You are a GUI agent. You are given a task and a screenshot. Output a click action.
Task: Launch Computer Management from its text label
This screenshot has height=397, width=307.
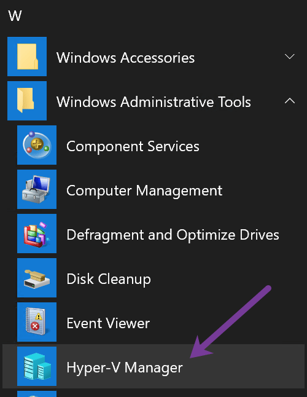click(144, 191)
